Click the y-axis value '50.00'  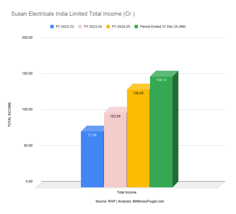(x=28, y=146)
